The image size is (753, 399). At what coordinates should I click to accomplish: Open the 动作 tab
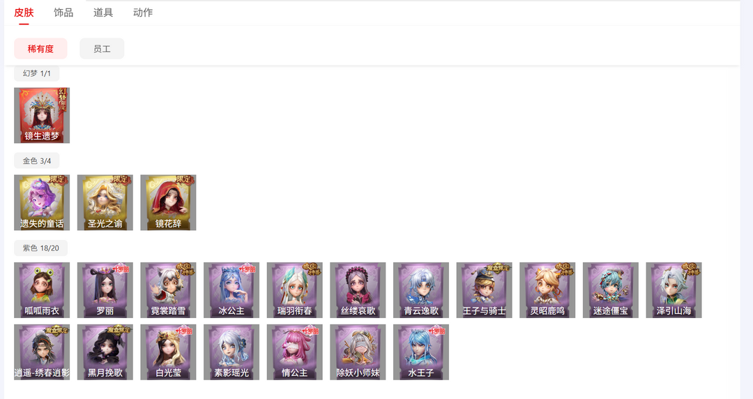(x=143, y=13)
